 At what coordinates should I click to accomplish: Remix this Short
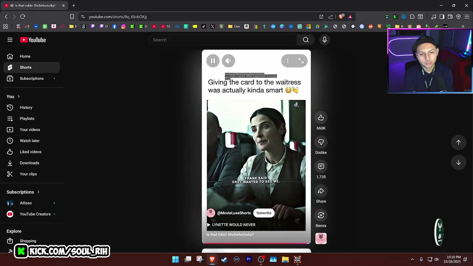[321, 215]
